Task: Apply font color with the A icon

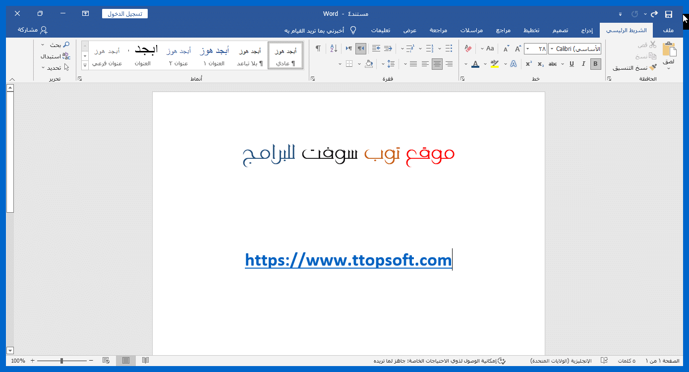Action: [x=475, y=64]
